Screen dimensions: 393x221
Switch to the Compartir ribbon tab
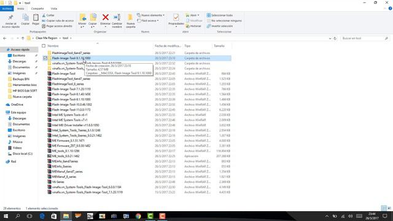point(37,9)
